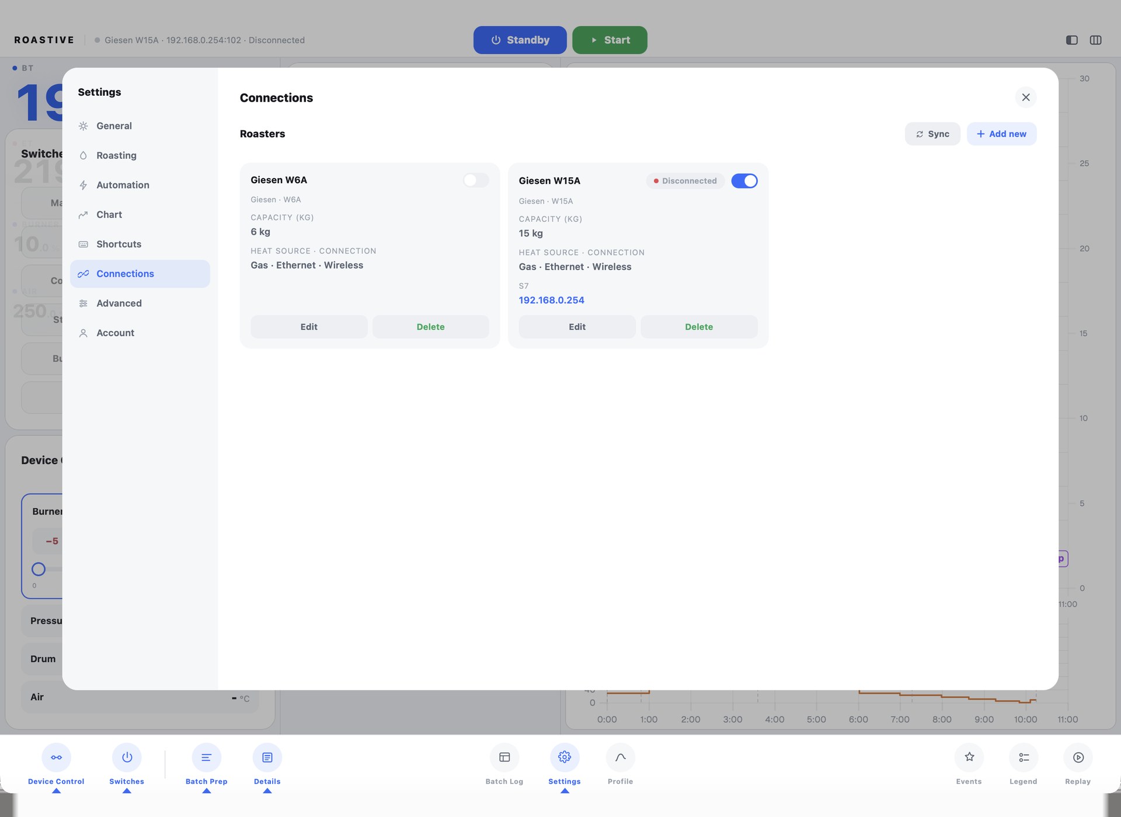Open Events star icon
This screenshot has width=1121, height=817.
[x=969, y=757]
